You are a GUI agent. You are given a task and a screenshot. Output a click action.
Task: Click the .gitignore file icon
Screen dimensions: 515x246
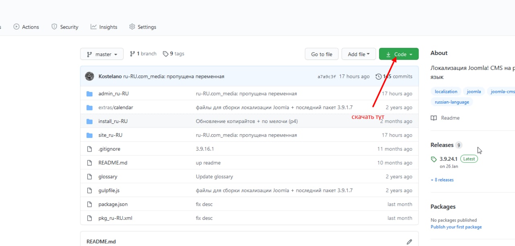point(90,149)
